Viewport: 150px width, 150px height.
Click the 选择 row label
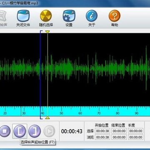click(x=90, y=131)
